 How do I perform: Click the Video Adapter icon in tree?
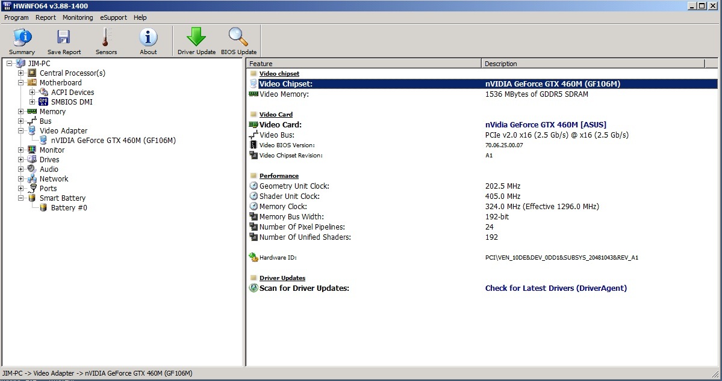click(x=32, y=131)
